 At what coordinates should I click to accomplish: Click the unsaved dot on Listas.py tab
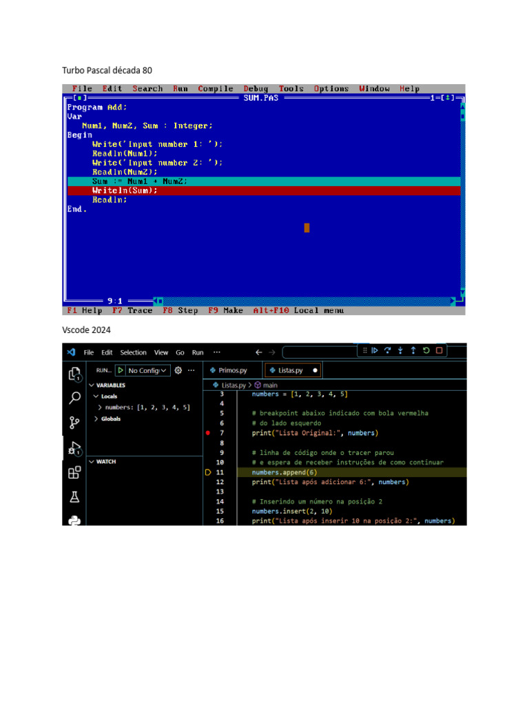coord(315,370)
